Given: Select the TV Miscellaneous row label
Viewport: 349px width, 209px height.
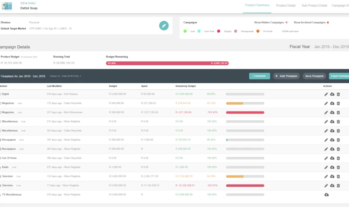Looking at the screenshot, I should pos(12,195).
